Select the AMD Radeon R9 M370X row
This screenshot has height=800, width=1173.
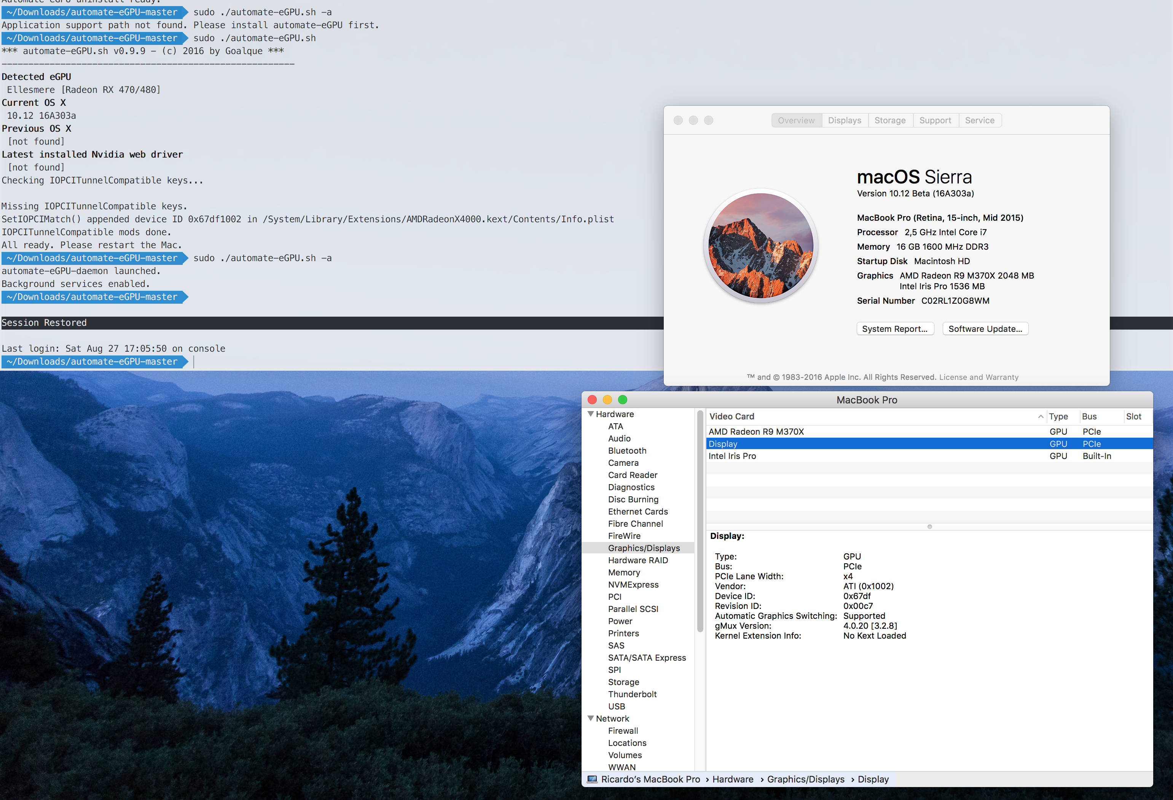[x=929, y=432]
